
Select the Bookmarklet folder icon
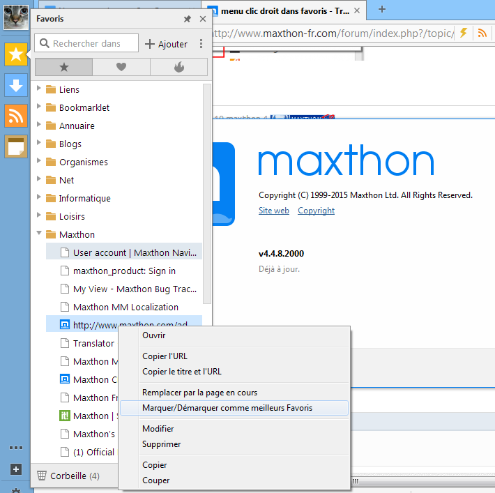coord(50,107)
